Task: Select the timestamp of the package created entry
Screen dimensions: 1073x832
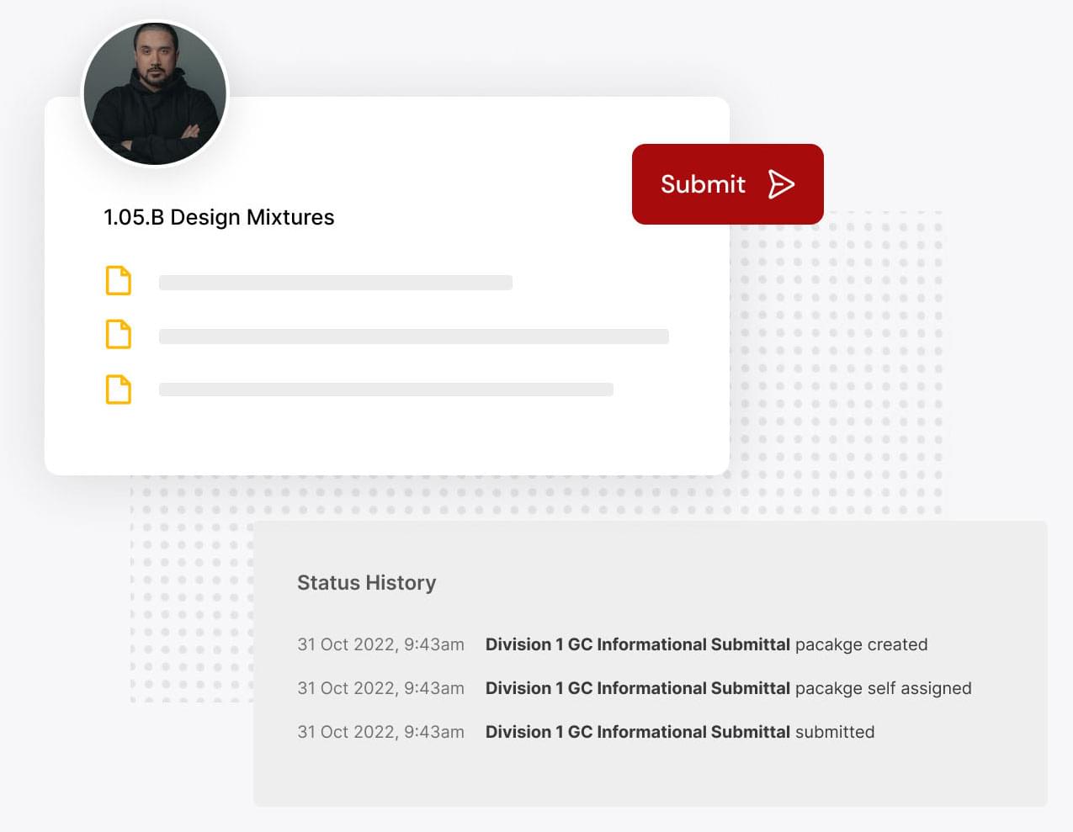Action: [x=380, y=644]
